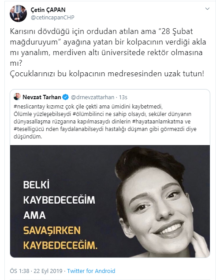The width and height of the screenshot is (216, 280).
Task: Visit the @drnevzattarhan handle
Action: pos(93,97)
